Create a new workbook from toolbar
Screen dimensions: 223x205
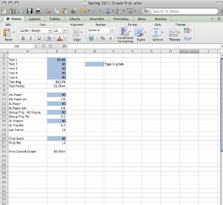[4, 11]
